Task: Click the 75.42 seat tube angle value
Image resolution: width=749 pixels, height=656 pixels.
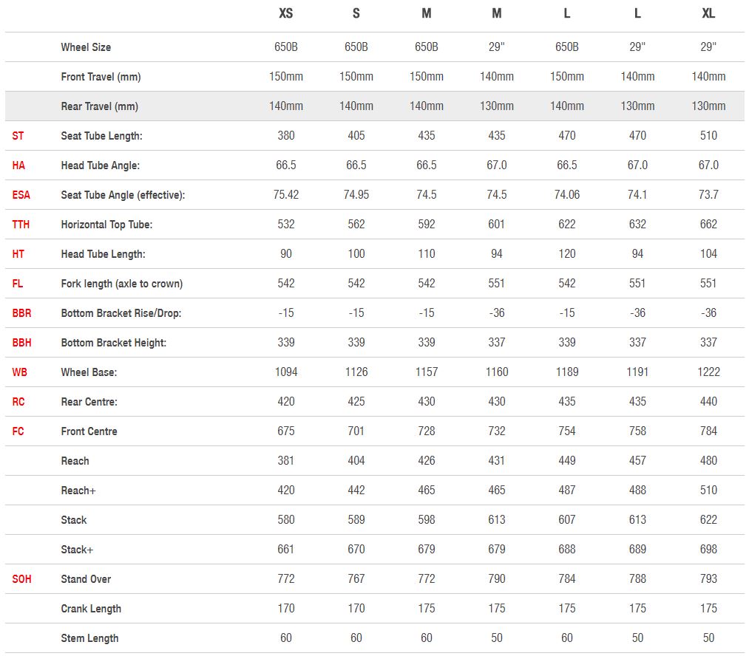Action: pos(286,195)
